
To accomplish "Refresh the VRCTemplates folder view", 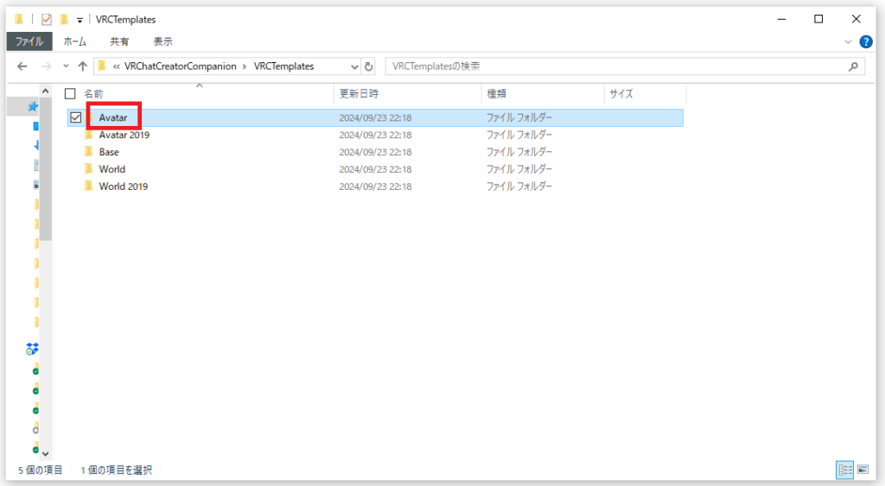I will click(368, 66).
